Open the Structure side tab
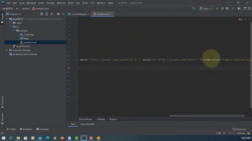 coord(2,102)
